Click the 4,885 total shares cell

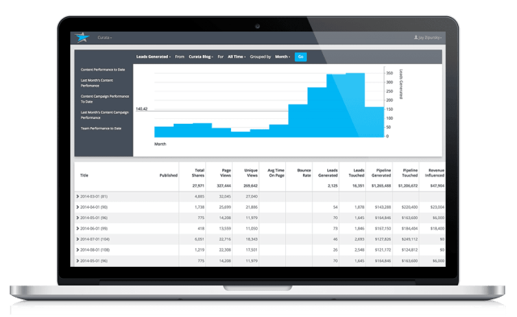[x=200, y=197]
